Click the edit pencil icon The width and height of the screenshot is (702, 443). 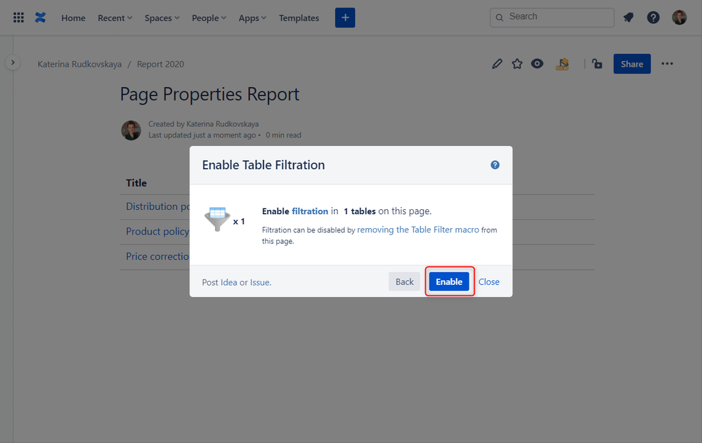point(497,64)
